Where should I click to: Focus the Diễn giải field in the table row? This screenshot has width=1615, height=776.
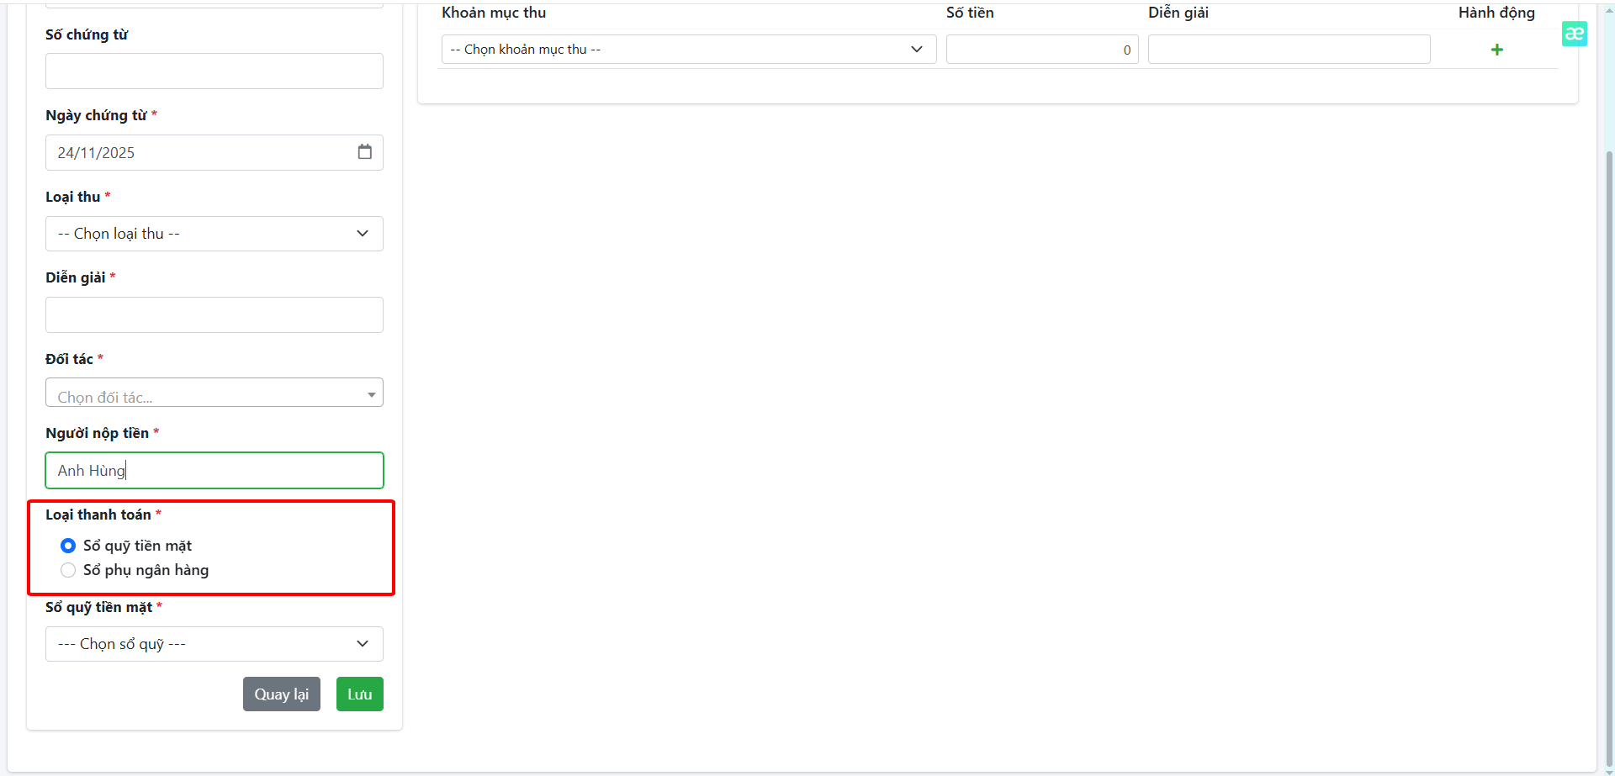1289,50
